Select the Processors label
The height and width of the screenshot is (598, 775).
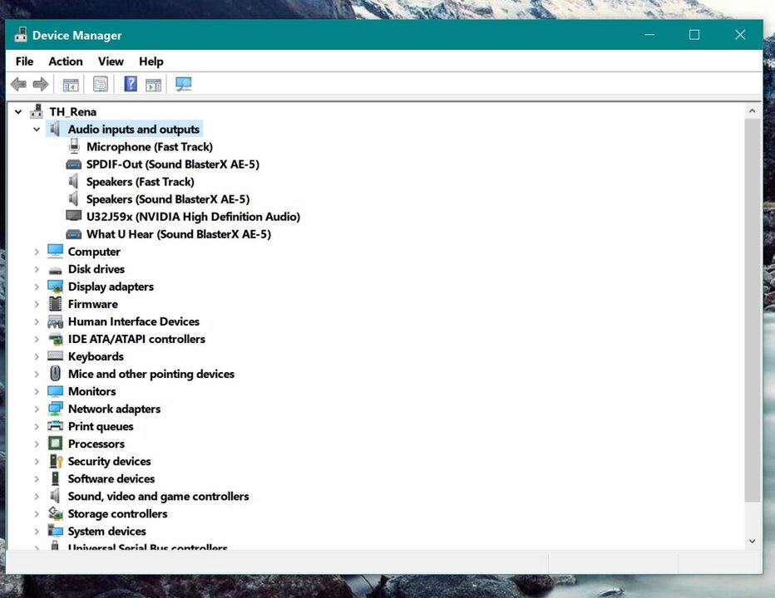coord(96,444)
